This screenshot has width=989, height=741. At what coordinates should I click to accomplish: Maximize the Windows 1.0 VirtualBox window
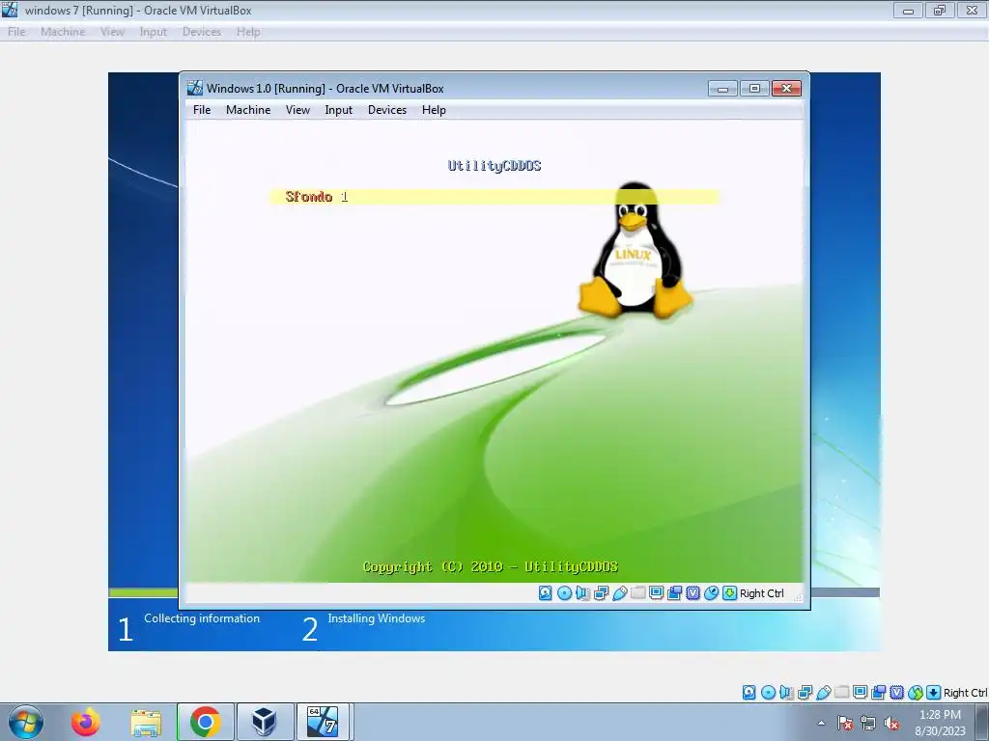[754, 88]
